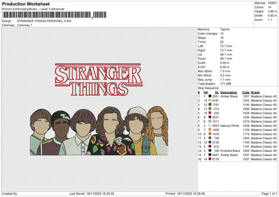279x197 pixels.
Task: Click the 'Description' column header
Action: tap(229, 92)
